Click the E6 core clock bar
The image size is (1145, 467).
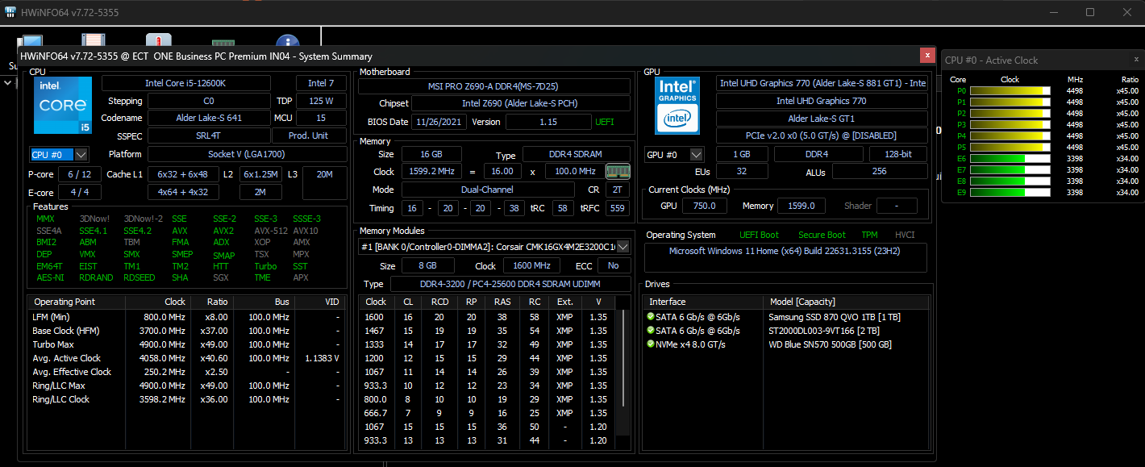(1010, 159)
